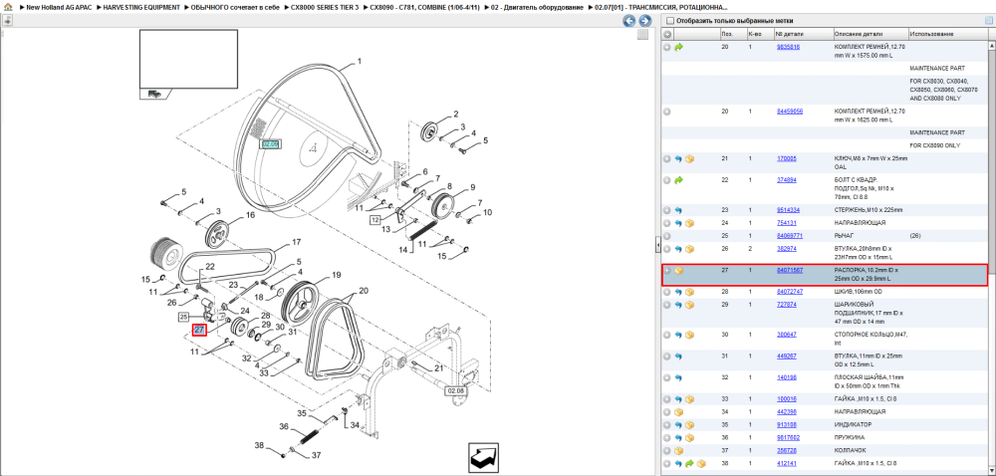The height and width of the screenshot is (476, 996).
Task: Click the print/export icon above diagram
Action: click(6, 20)
